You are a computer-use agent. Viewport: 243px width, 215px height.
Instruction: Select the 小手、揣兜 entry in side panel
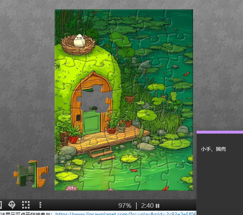213,149
